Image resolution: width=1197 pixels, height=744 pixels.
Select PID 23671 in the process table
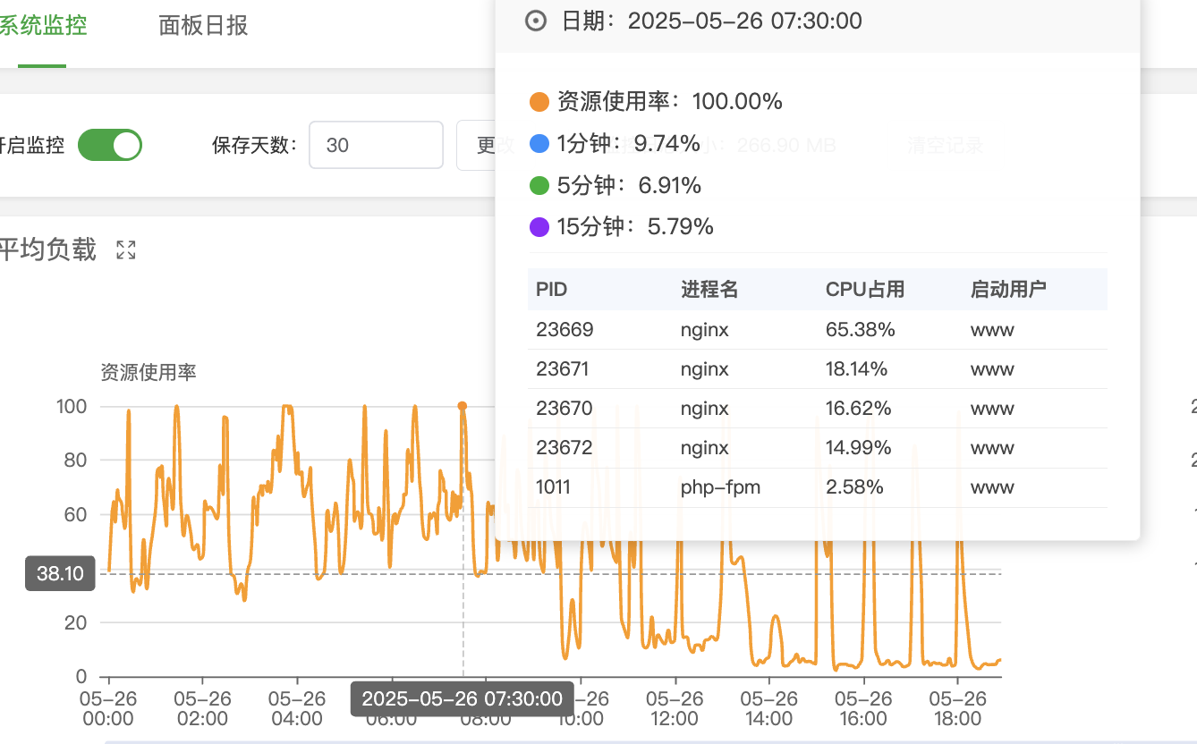(x=563, y=369)
